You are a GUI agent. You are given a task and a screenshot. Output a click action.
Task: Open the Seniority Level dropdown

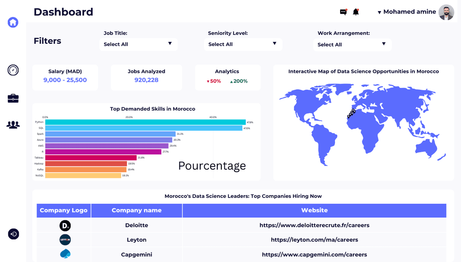[x=243, y=44]
